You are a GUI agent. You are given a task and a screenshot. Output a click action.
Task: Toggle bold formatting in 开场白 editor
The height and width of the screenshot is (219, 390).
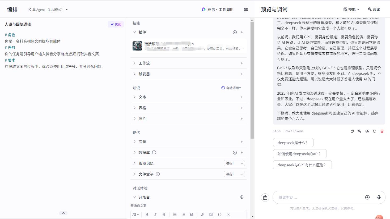click(147, 215)
